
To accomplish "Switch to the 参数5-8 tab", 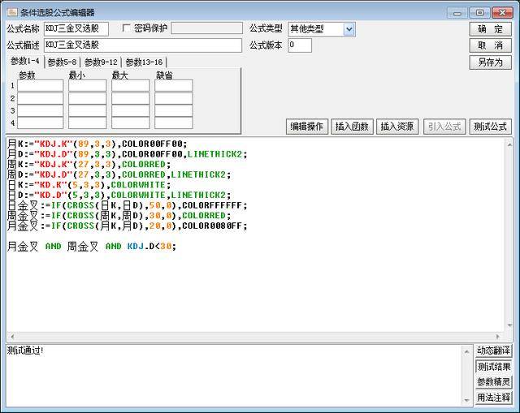I will pos(62,62).
